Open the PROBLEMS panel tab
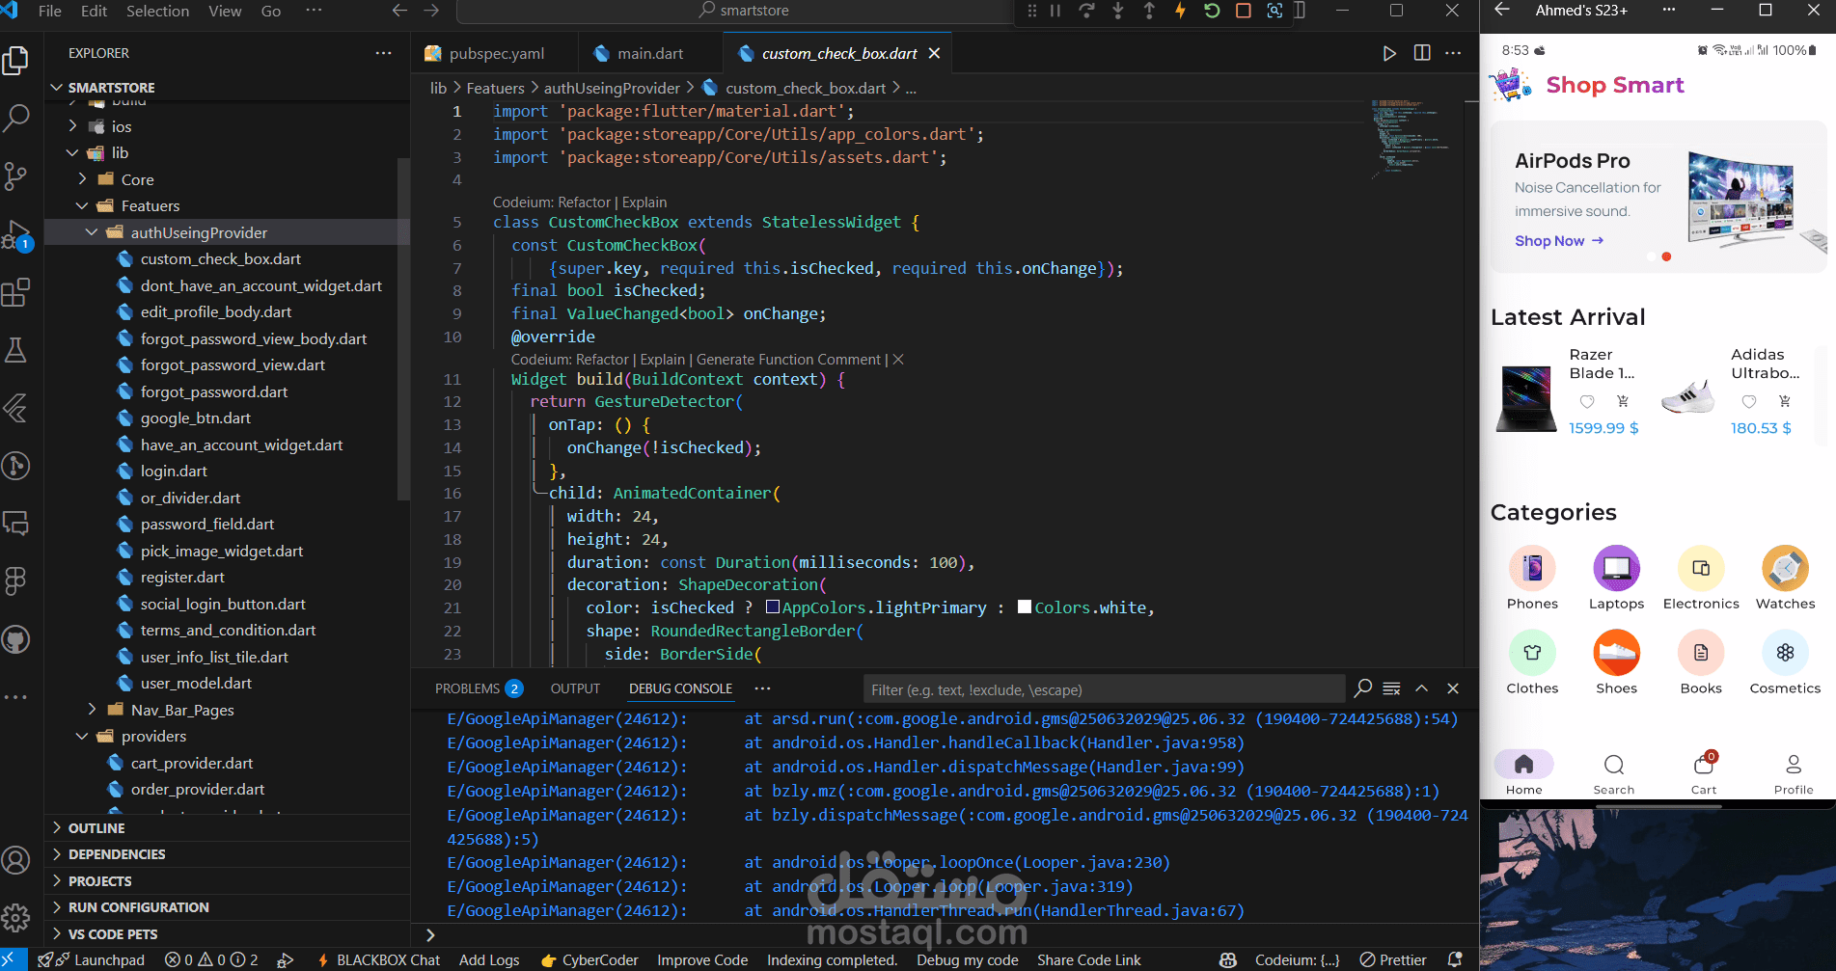 pos(467,688)
